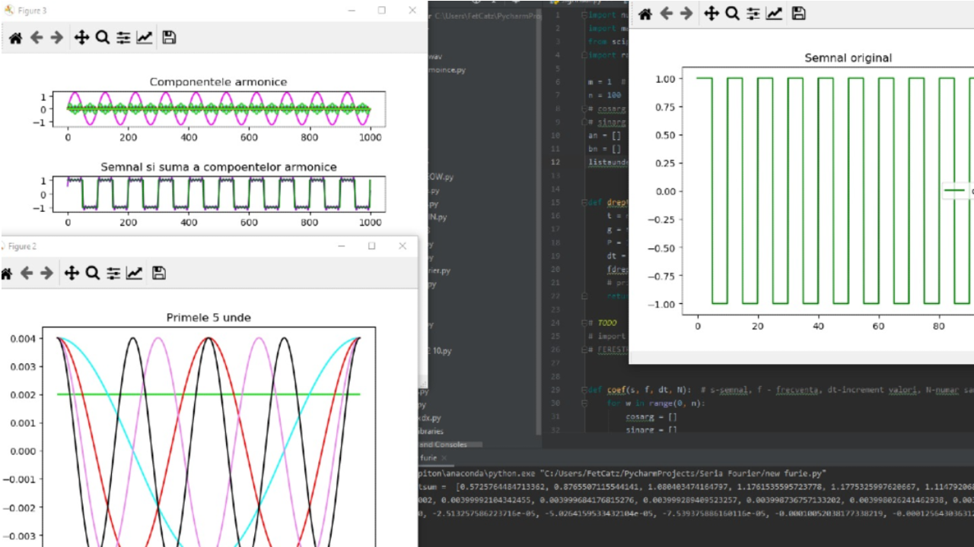Open Configure subplots in Figure 3
Image resolution: width=974 pixels, height=547 pixels.
coord(123,37)
